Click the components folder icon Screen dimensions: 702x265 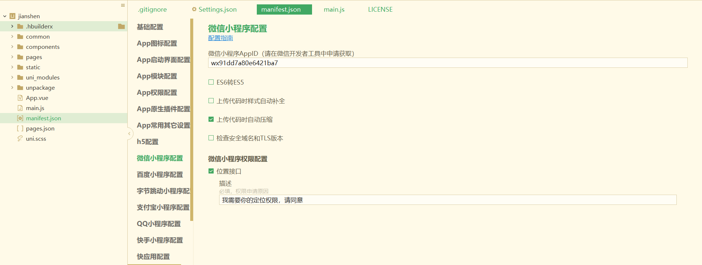20,47
